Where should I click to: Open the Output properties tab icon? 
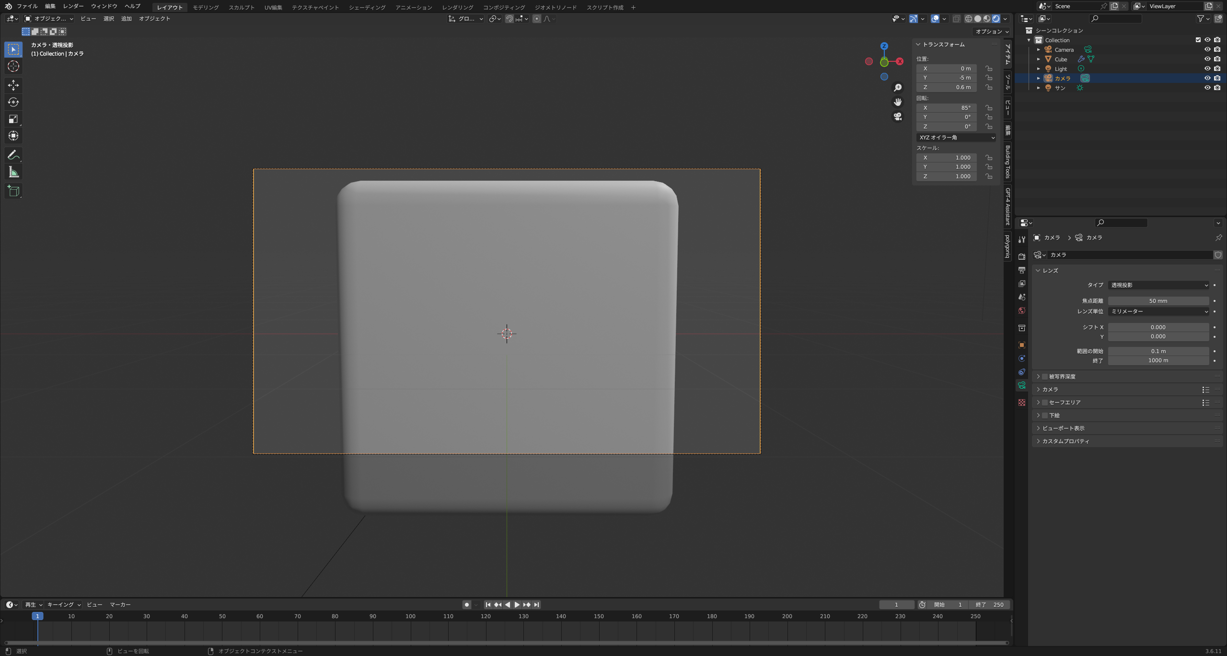tap(1022, 270)
